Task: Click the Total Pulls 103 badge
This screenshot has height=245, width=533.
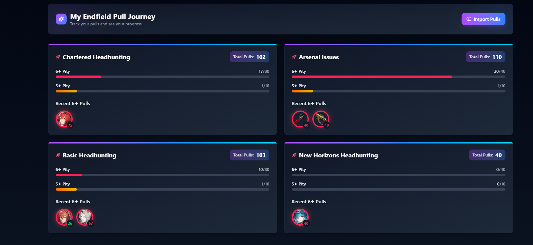Action: pyautogui.click(x=249, y=155)
